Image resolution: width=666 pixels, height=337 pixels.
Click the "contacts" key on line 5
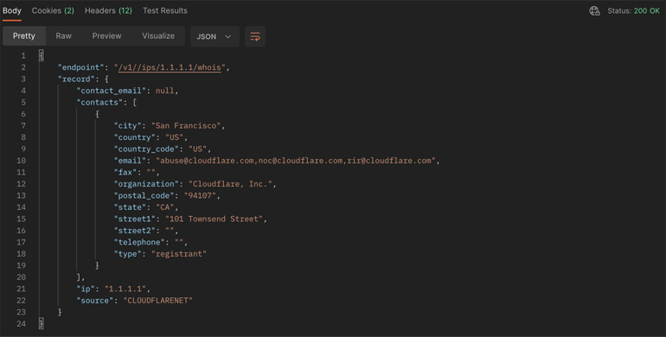[x=99, y=102]
